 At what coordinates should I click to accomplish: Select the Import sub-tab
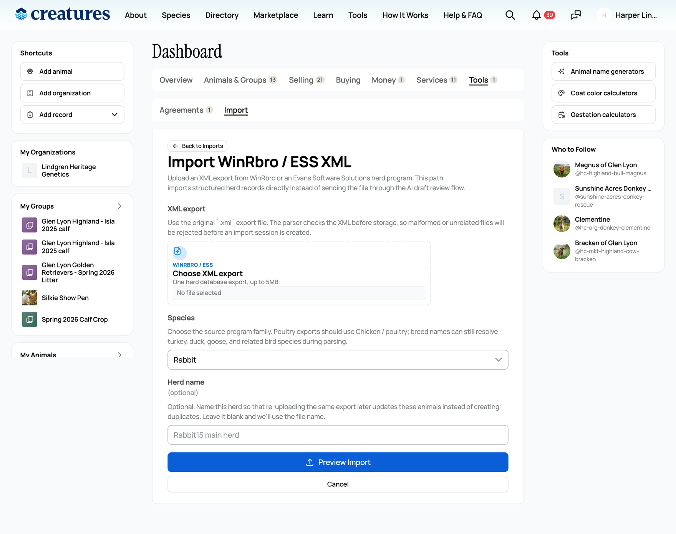(236, 110)
